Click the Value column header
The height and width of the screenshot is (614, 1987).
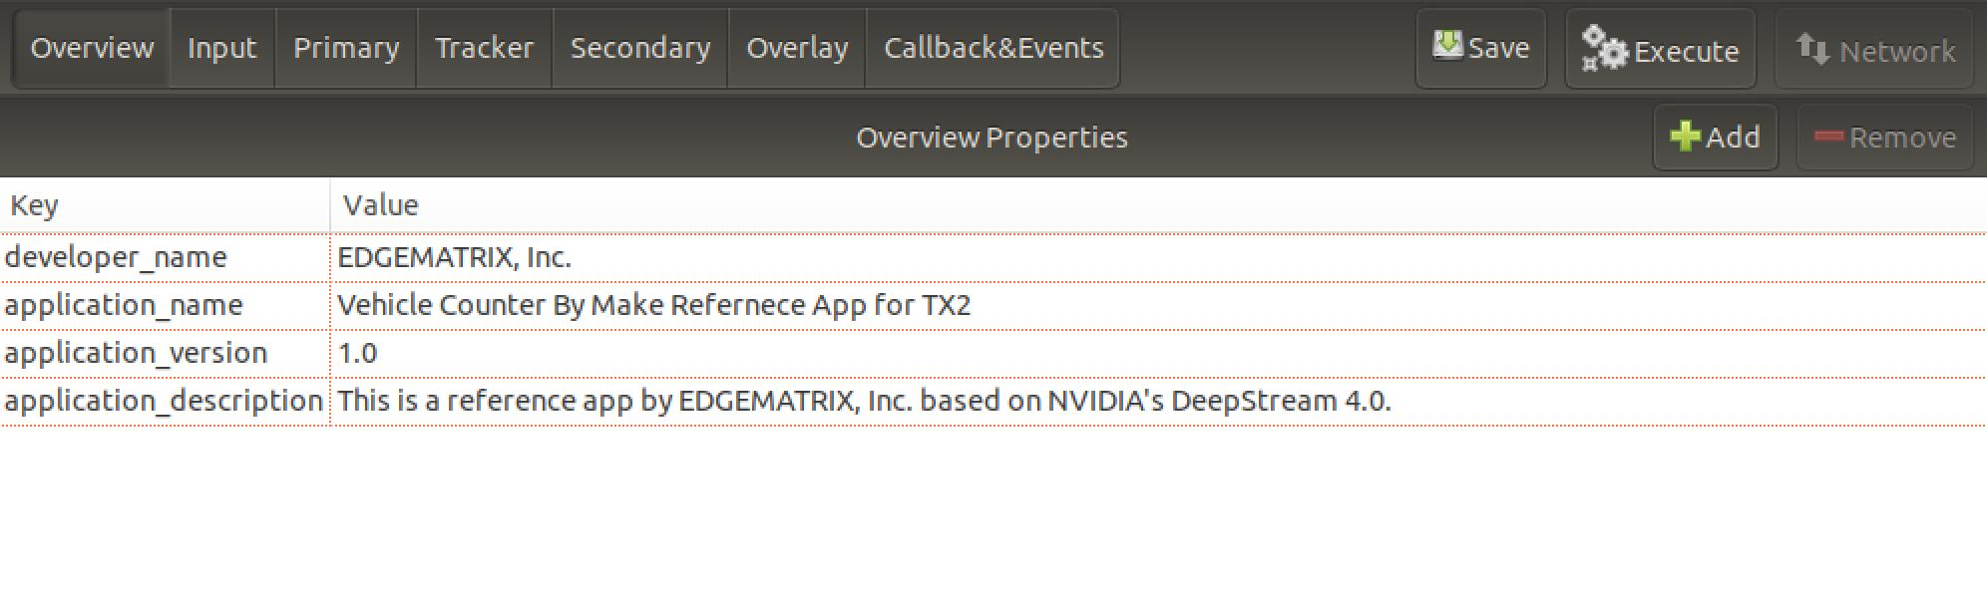1158,205
